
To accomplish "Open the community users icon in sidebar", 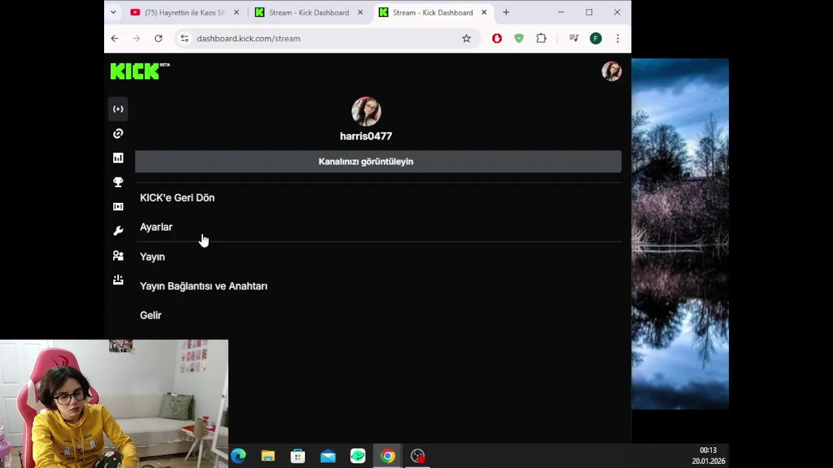I will (x=118, y=255).
